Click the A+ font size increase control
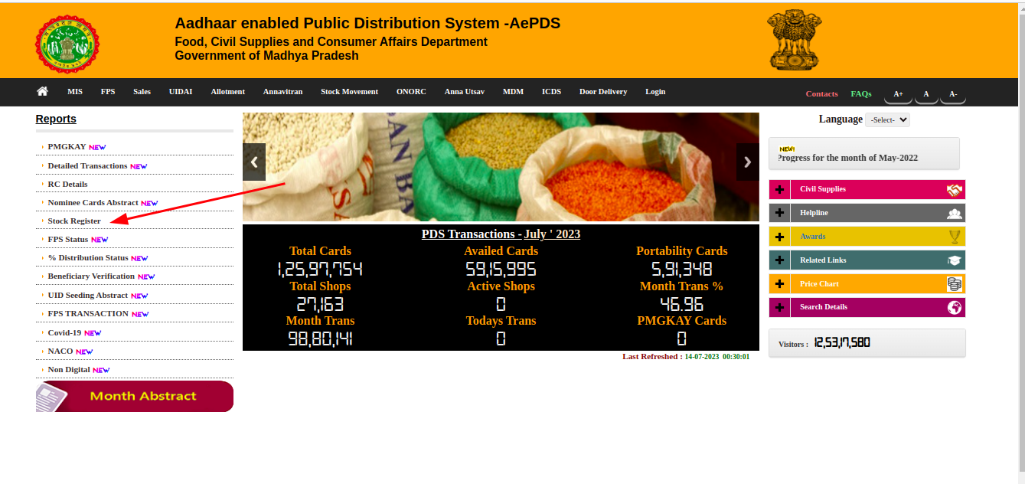 pyautogui.click(x=897, y=93)
